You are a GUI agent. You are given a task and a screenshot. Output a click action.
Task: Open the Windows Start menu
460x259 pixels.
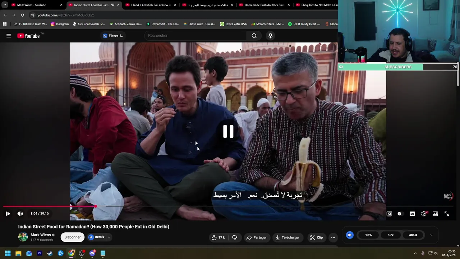(8, 253)
